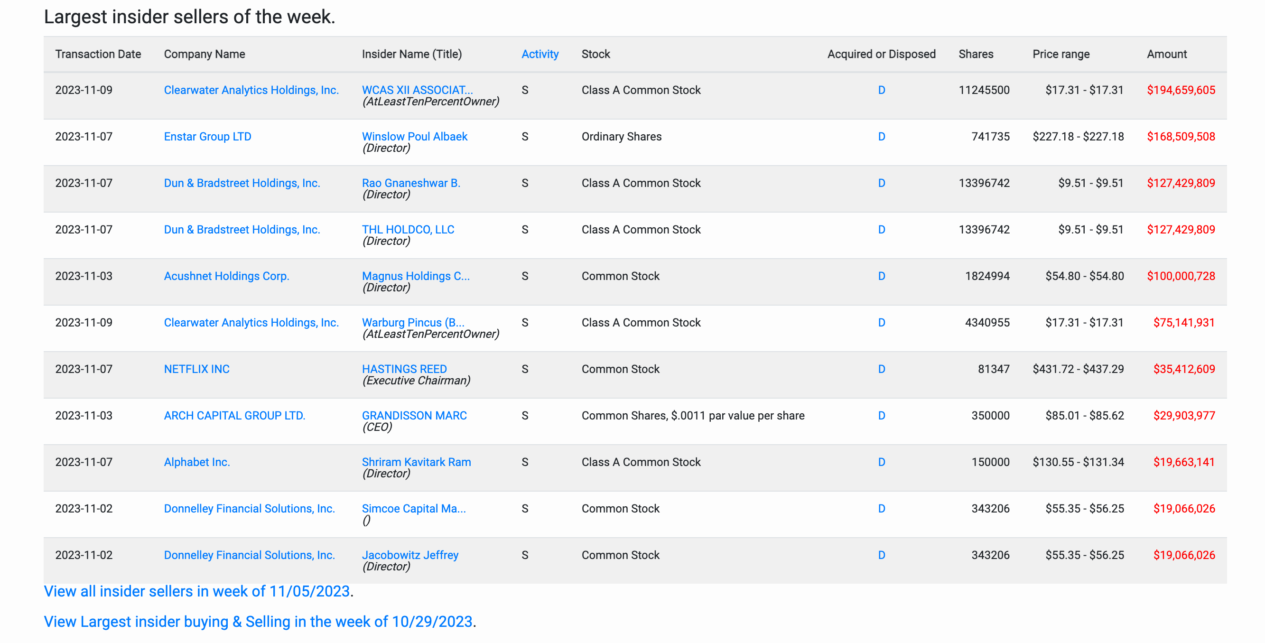Click GRANDISSON MARC insider link
Screen dimensions: 1265x643
coord(414,416)
